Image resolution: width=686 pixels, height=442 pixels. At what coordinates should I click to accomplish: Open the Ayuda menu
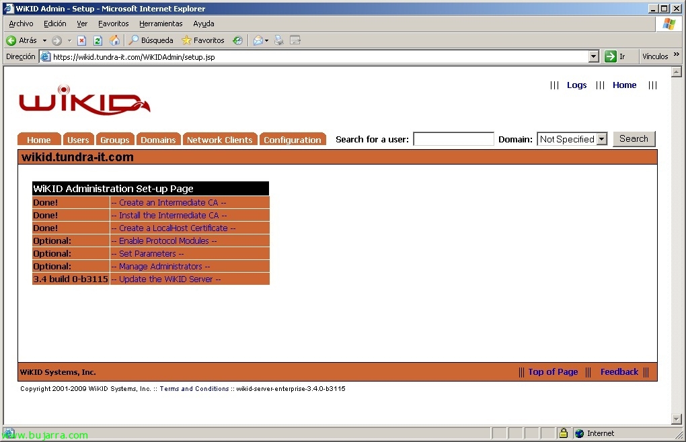pyautogui.click(x=204, y=24)
